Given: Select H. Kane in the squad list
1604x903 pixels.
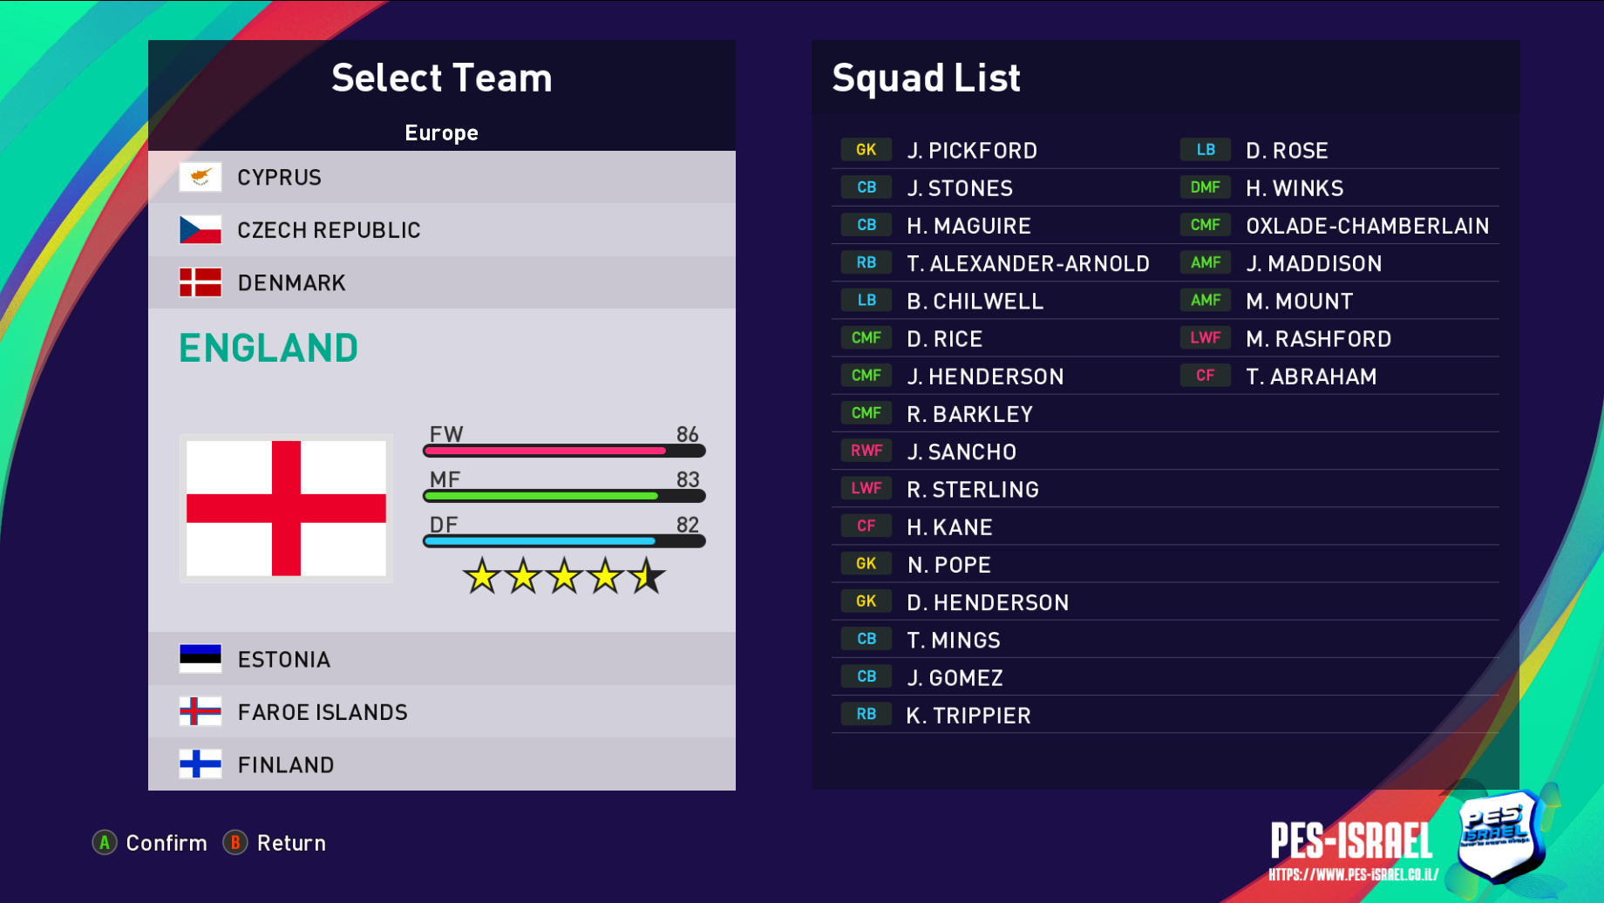Looking at the screenshot, I should click(x=949, y=527).
